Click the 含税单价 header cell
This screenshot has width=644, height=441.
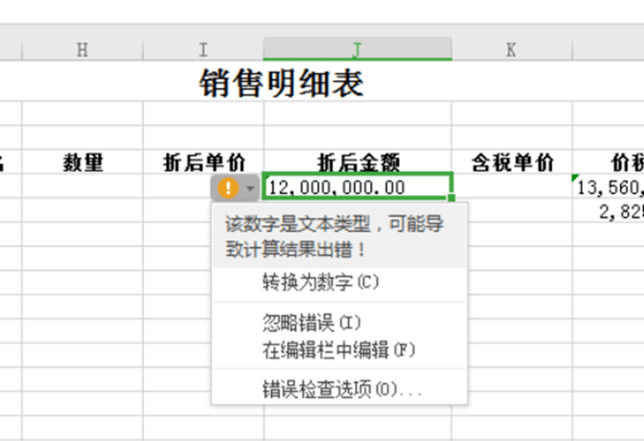point(512,162)
